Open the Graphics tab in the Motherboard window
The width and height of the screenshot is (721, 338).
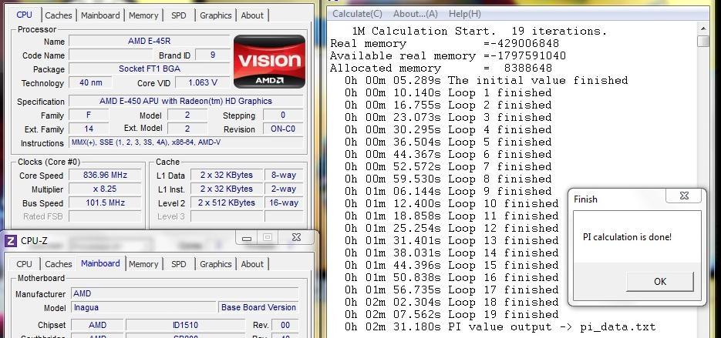[x=216, y=264]
